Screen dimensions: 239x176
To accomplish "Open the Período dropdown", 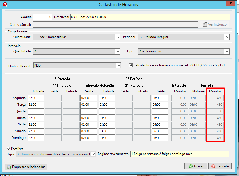I will [227, 37].
